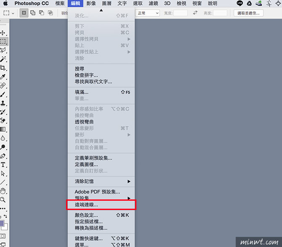The image size is (282, 247).
Task: Select the Eraser tool
Action: click(3, 120)
